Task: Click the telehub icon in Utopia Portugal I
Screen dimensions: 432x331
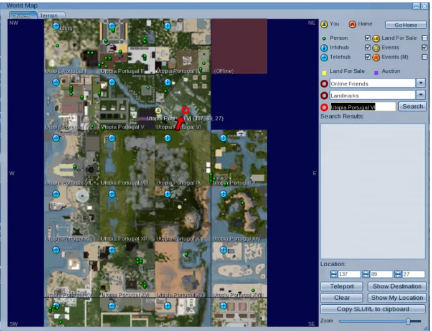Action: point(56,26)
